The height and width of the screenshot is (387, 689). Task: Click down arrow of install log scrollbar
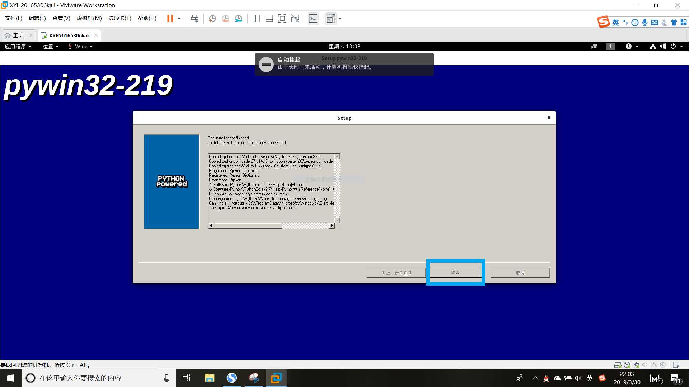click(x=337, y=220)
